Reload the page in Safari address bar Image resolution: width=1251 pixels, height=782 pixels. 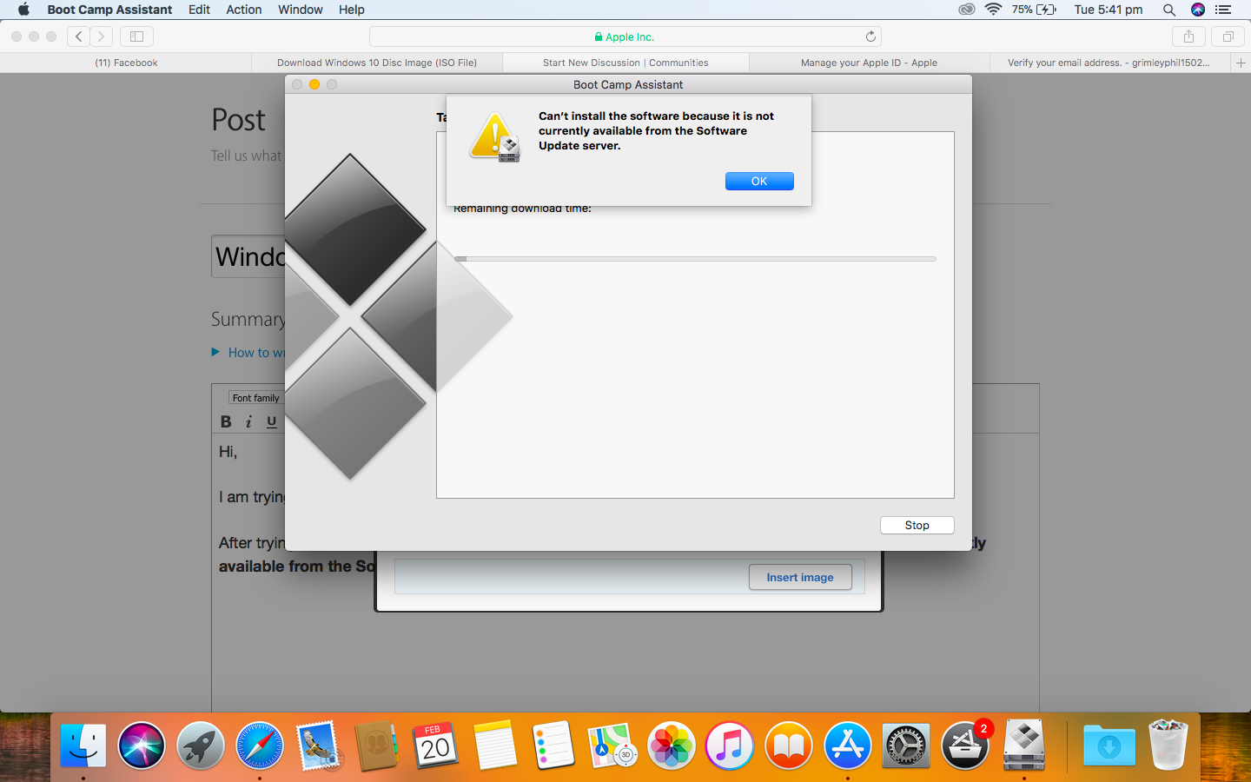pyautogui.click(x=870, y=36)
